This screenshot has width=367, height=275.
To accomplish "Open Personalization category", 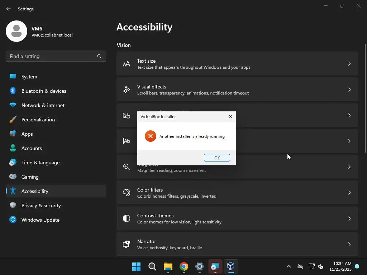I will tap(56, 120).
